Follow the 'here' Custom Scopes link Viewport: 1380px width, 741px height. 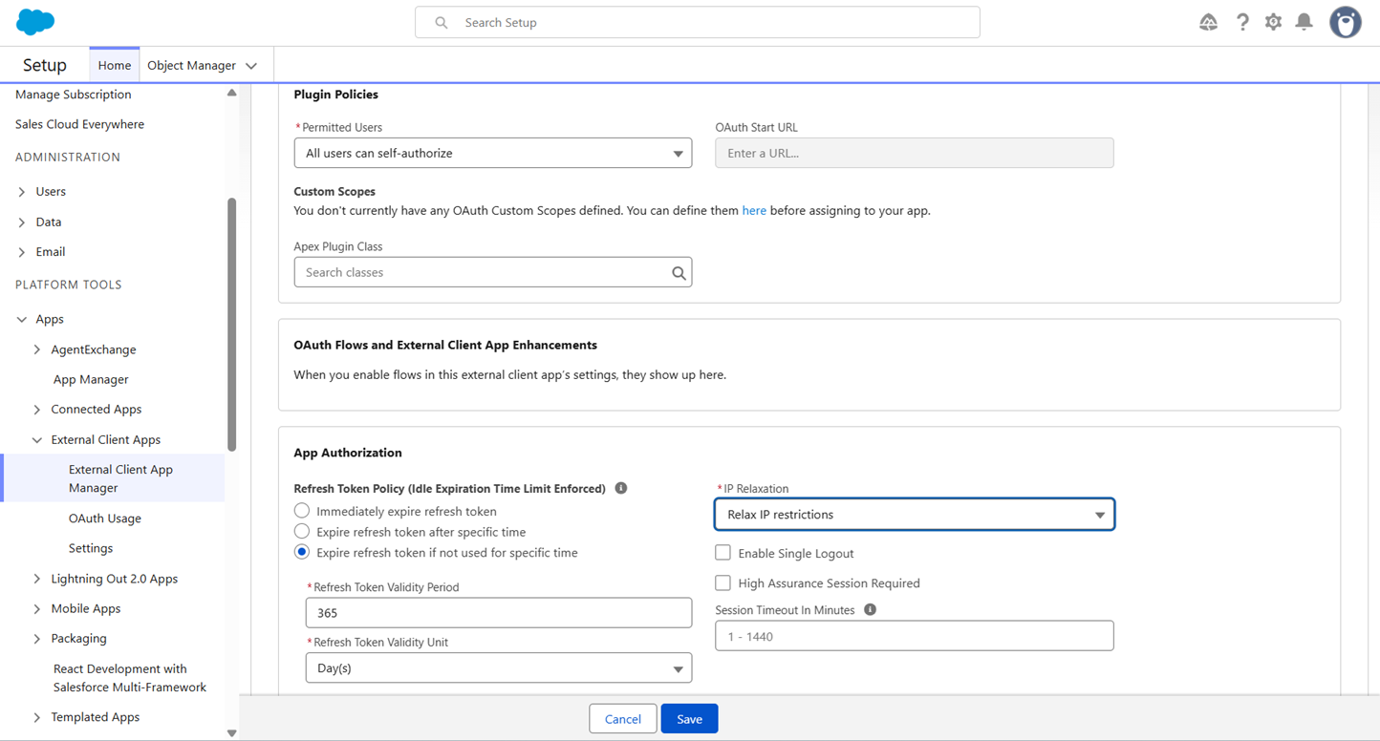[x=754, y=210]
